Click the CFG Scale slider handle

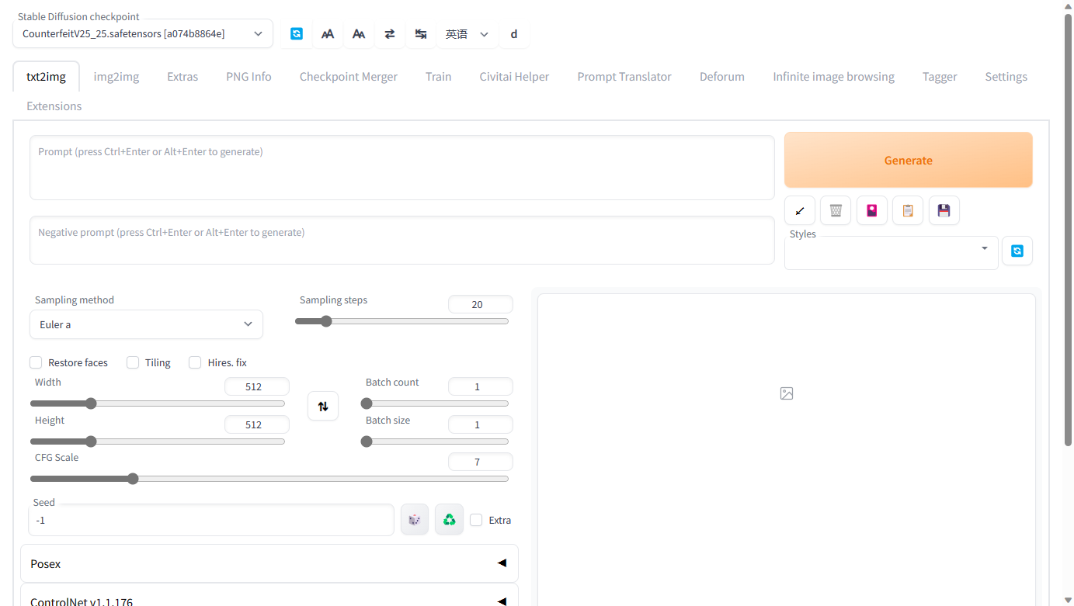tap(133, 479)
